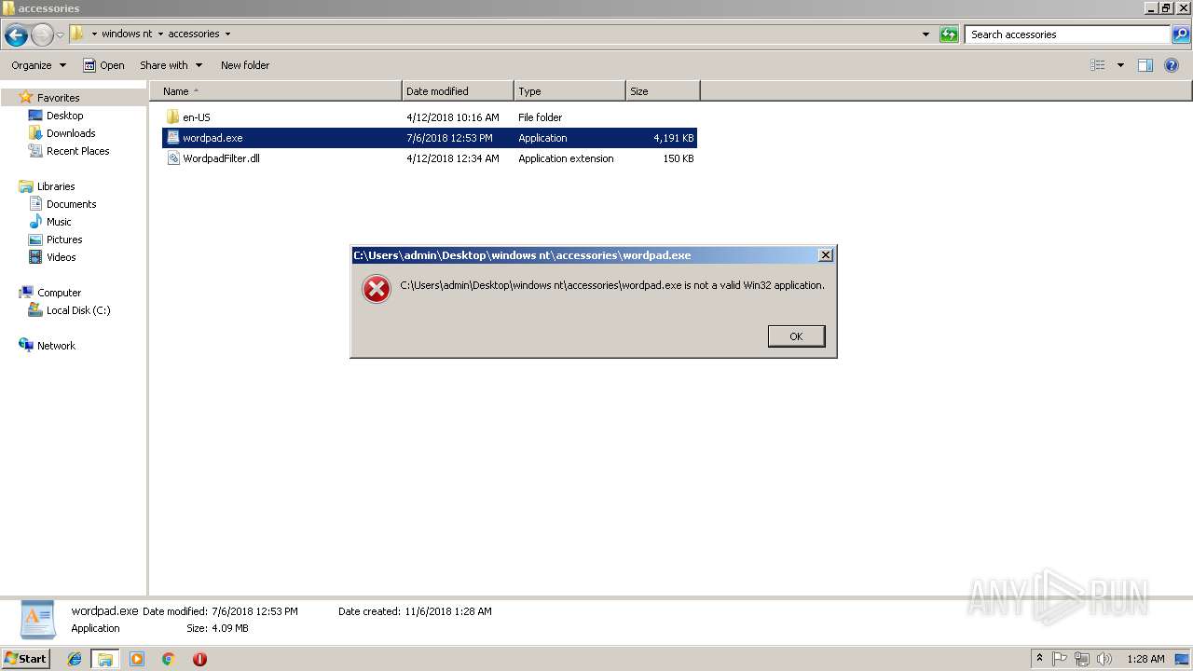Viewport: 1193px width, 671px height.
Task: Click the search magnifier icon
Action: [1181, 34]
